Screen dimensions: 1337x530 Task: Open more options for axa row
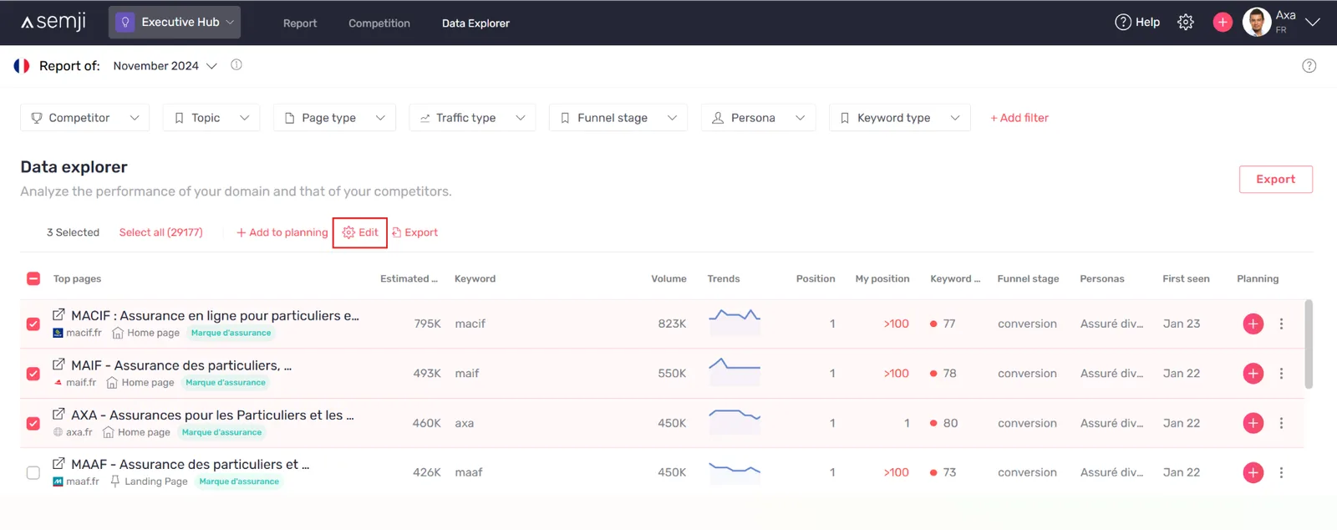1281,423
